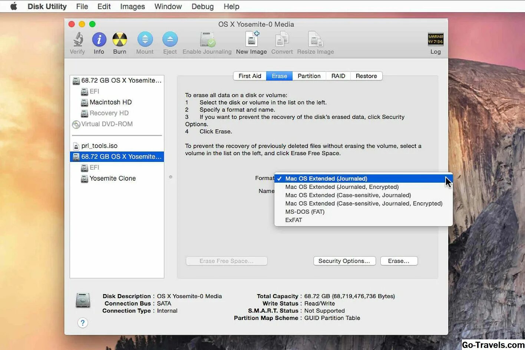Image resolution: width=525 pixels, height=350 pixels.
Task: Click the yellow minimize window button
Action: [82, 24]
